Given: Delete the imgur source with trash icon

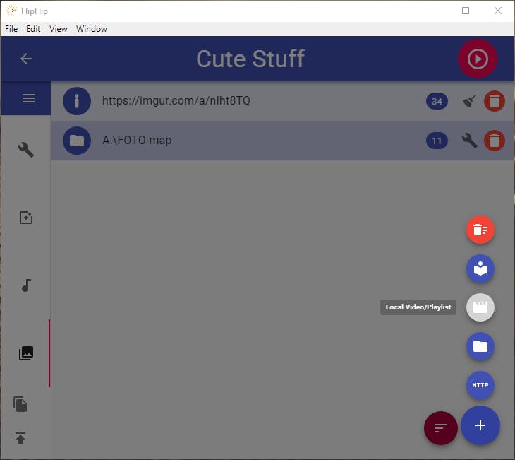Looking at the screenshot, I should (495, 101).
